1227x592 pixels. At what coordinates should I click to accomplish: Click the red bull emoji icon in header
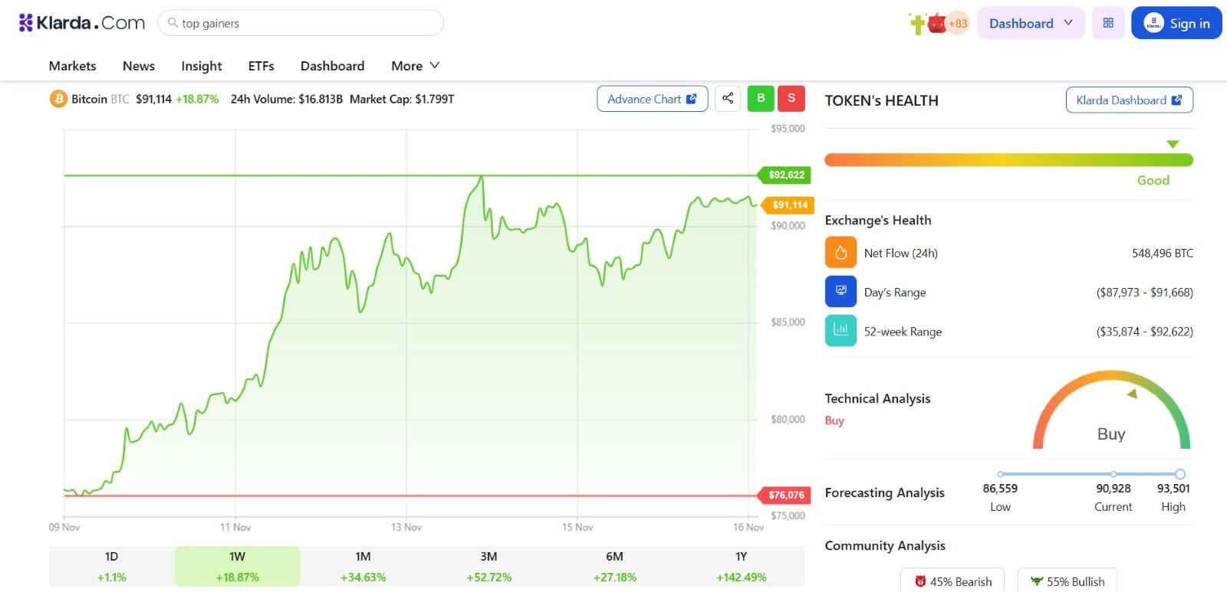(x=936, y=24)
